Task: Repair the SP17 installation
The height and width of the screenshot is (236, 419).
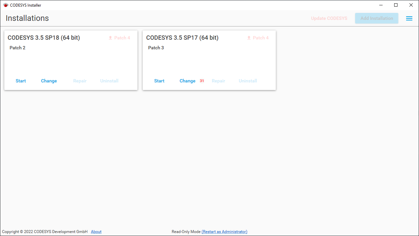Action: [x=218, y=81]
